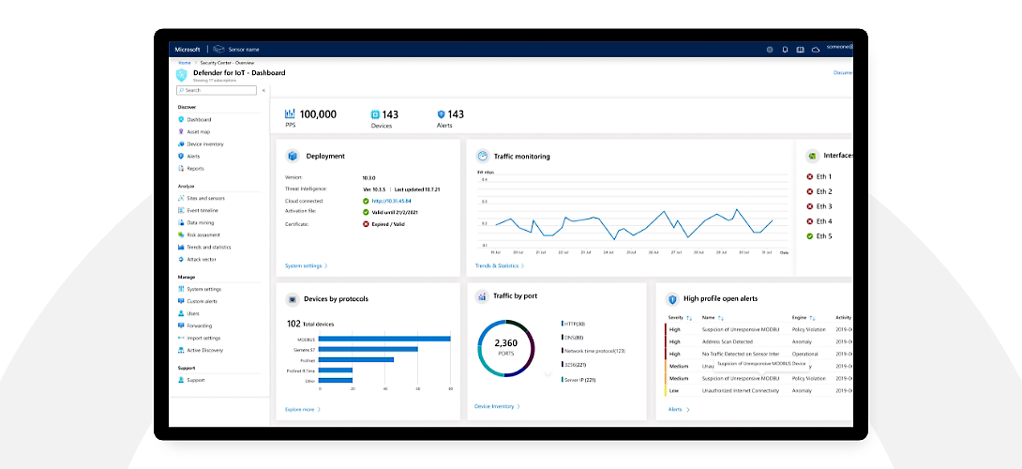Click the Trends & Statistics link

pos(499,265)
